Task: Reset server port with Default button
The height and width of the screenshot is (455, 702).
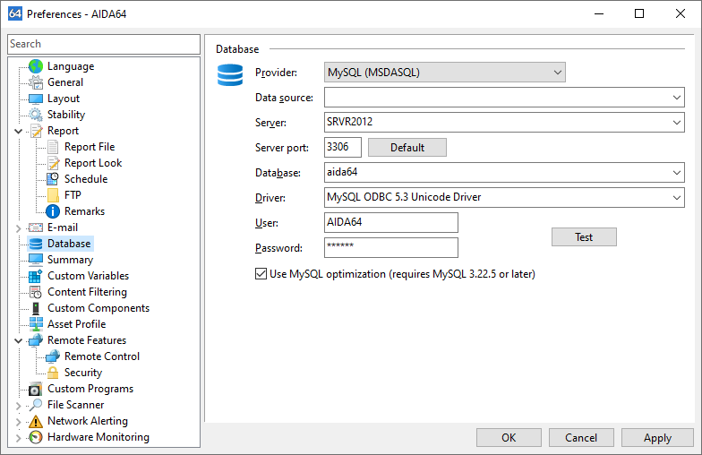Action: tap(407, 147)
